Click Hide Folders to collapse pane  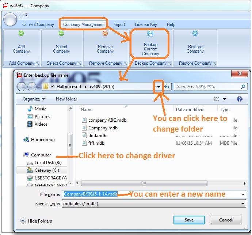(x=36, y=221)
